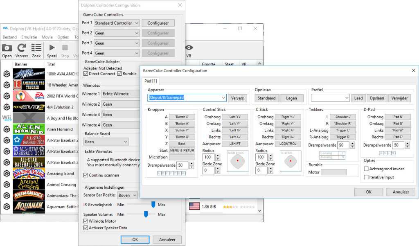The width and height of the screenshot is (419, 246).
Task: Enable the Achtergrond invoer checkbox
Action: (x=366, y=169)
